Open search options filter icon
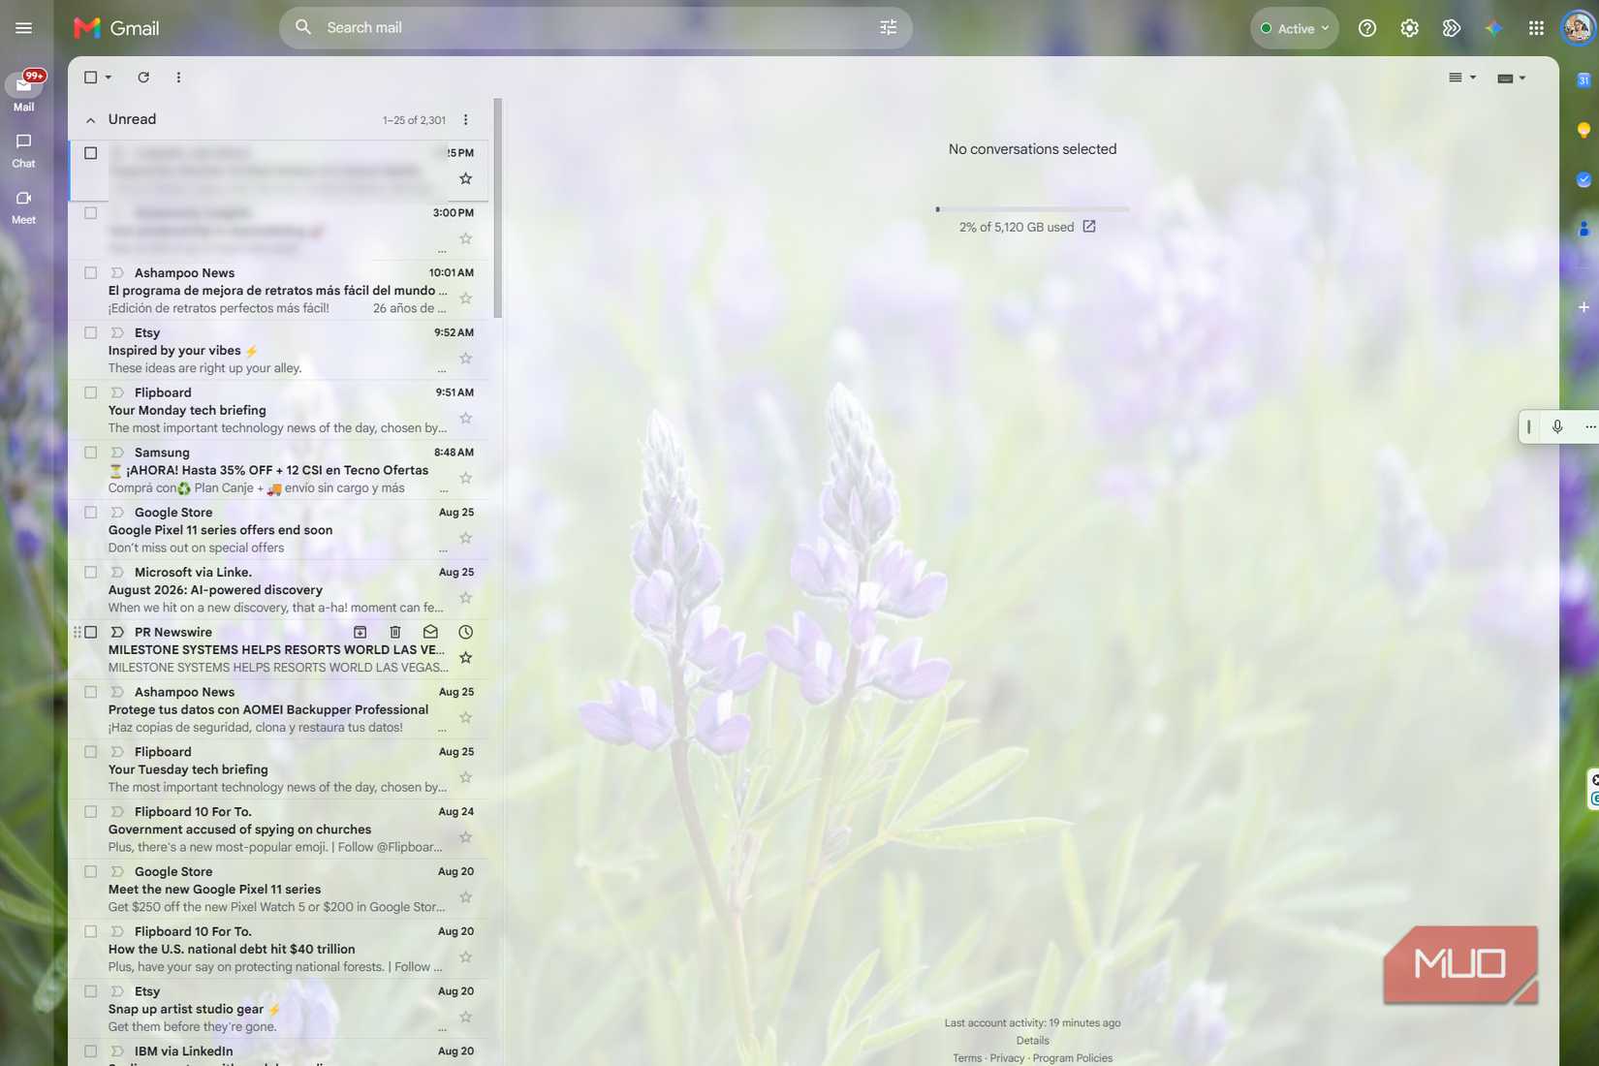The width and height of the screenshot is (1599, 1066). tap(888, 28)
